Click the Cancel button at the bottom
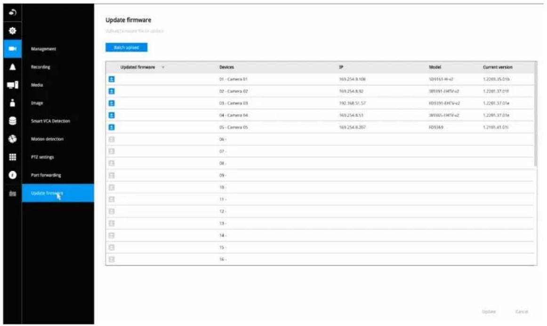Image resolution: width=547 pixels, height=326 pixels. coord(522,311)
